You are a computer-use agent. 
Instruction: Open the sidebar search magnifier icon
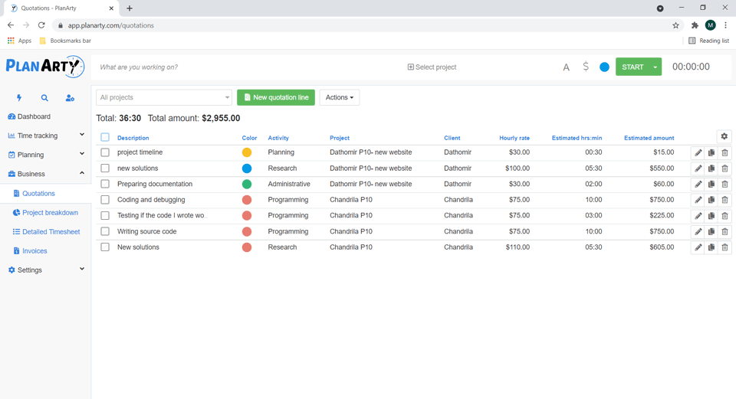44,97
